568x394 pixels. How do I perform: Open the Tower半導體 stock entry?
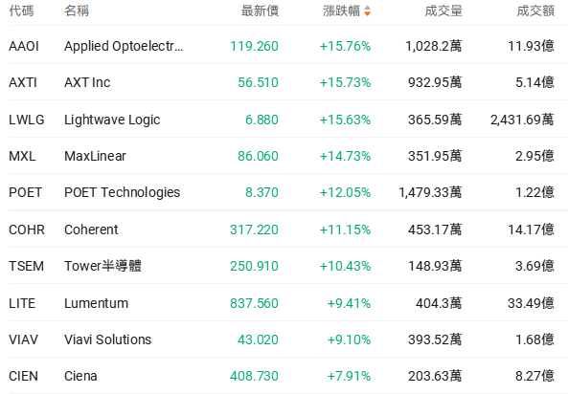[x=102, y=266]
